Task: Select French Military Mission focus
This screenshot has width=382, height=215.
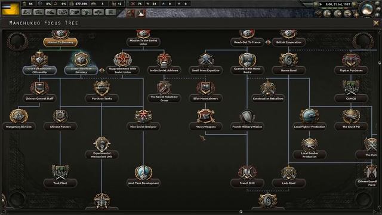Action: 247,127
